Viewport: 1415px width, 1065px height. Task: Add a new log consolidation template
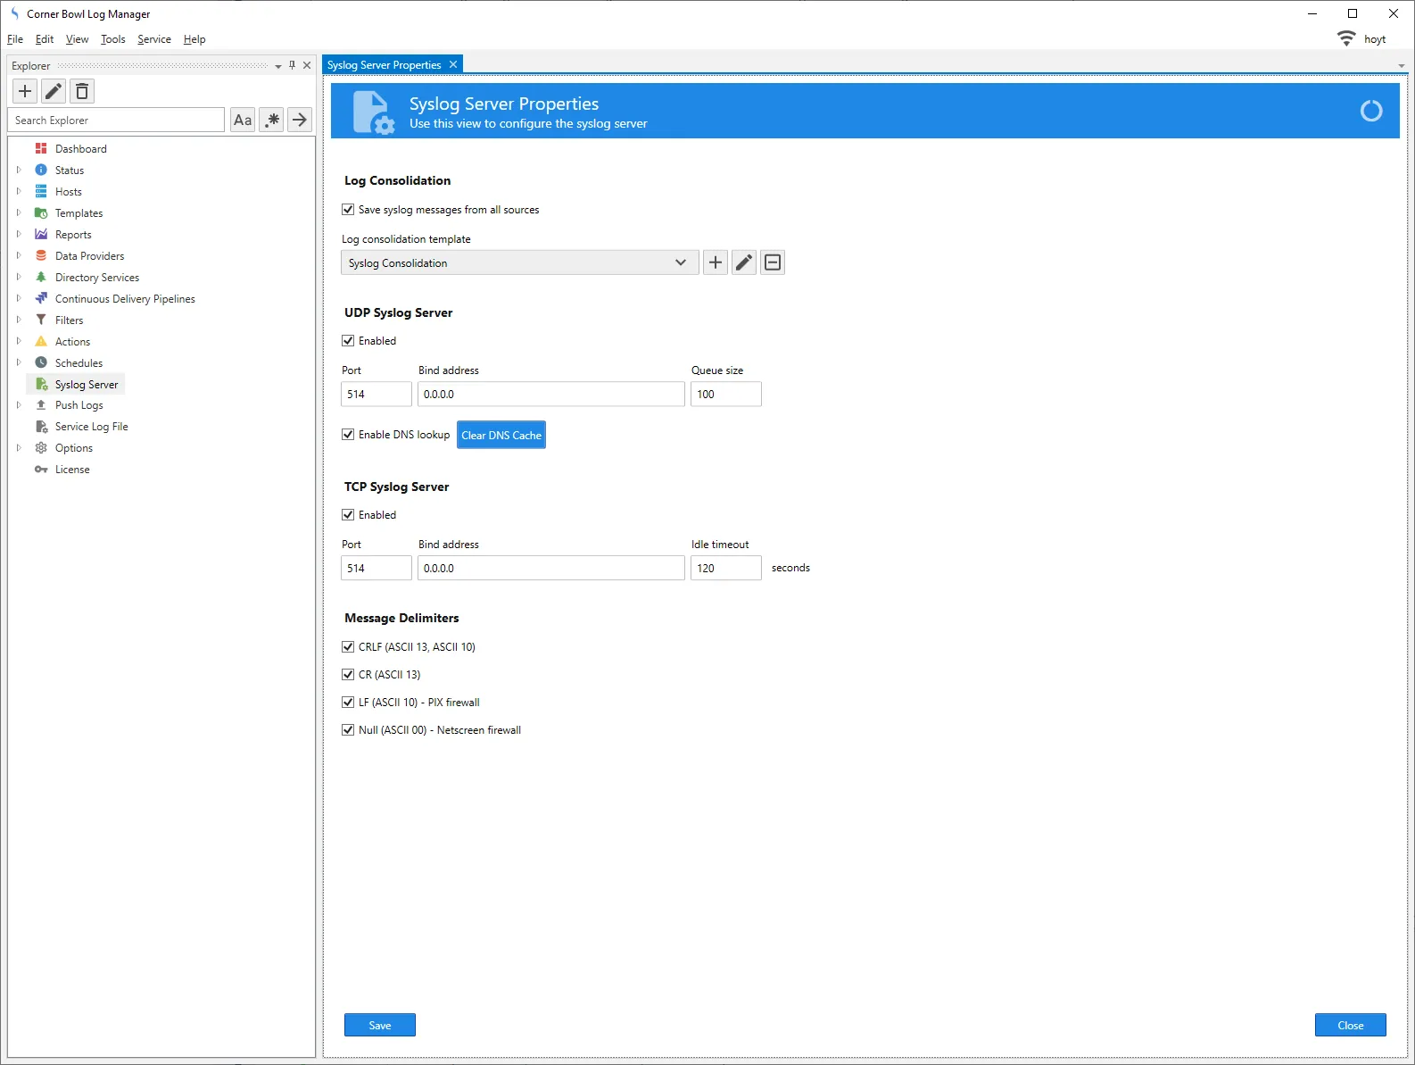[x=716, y=262]
